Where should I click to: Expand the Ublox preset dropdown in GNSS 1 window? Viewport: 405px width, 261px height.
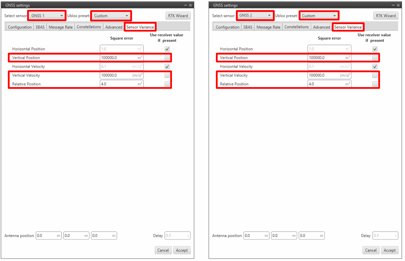click(x=111, y=16)
